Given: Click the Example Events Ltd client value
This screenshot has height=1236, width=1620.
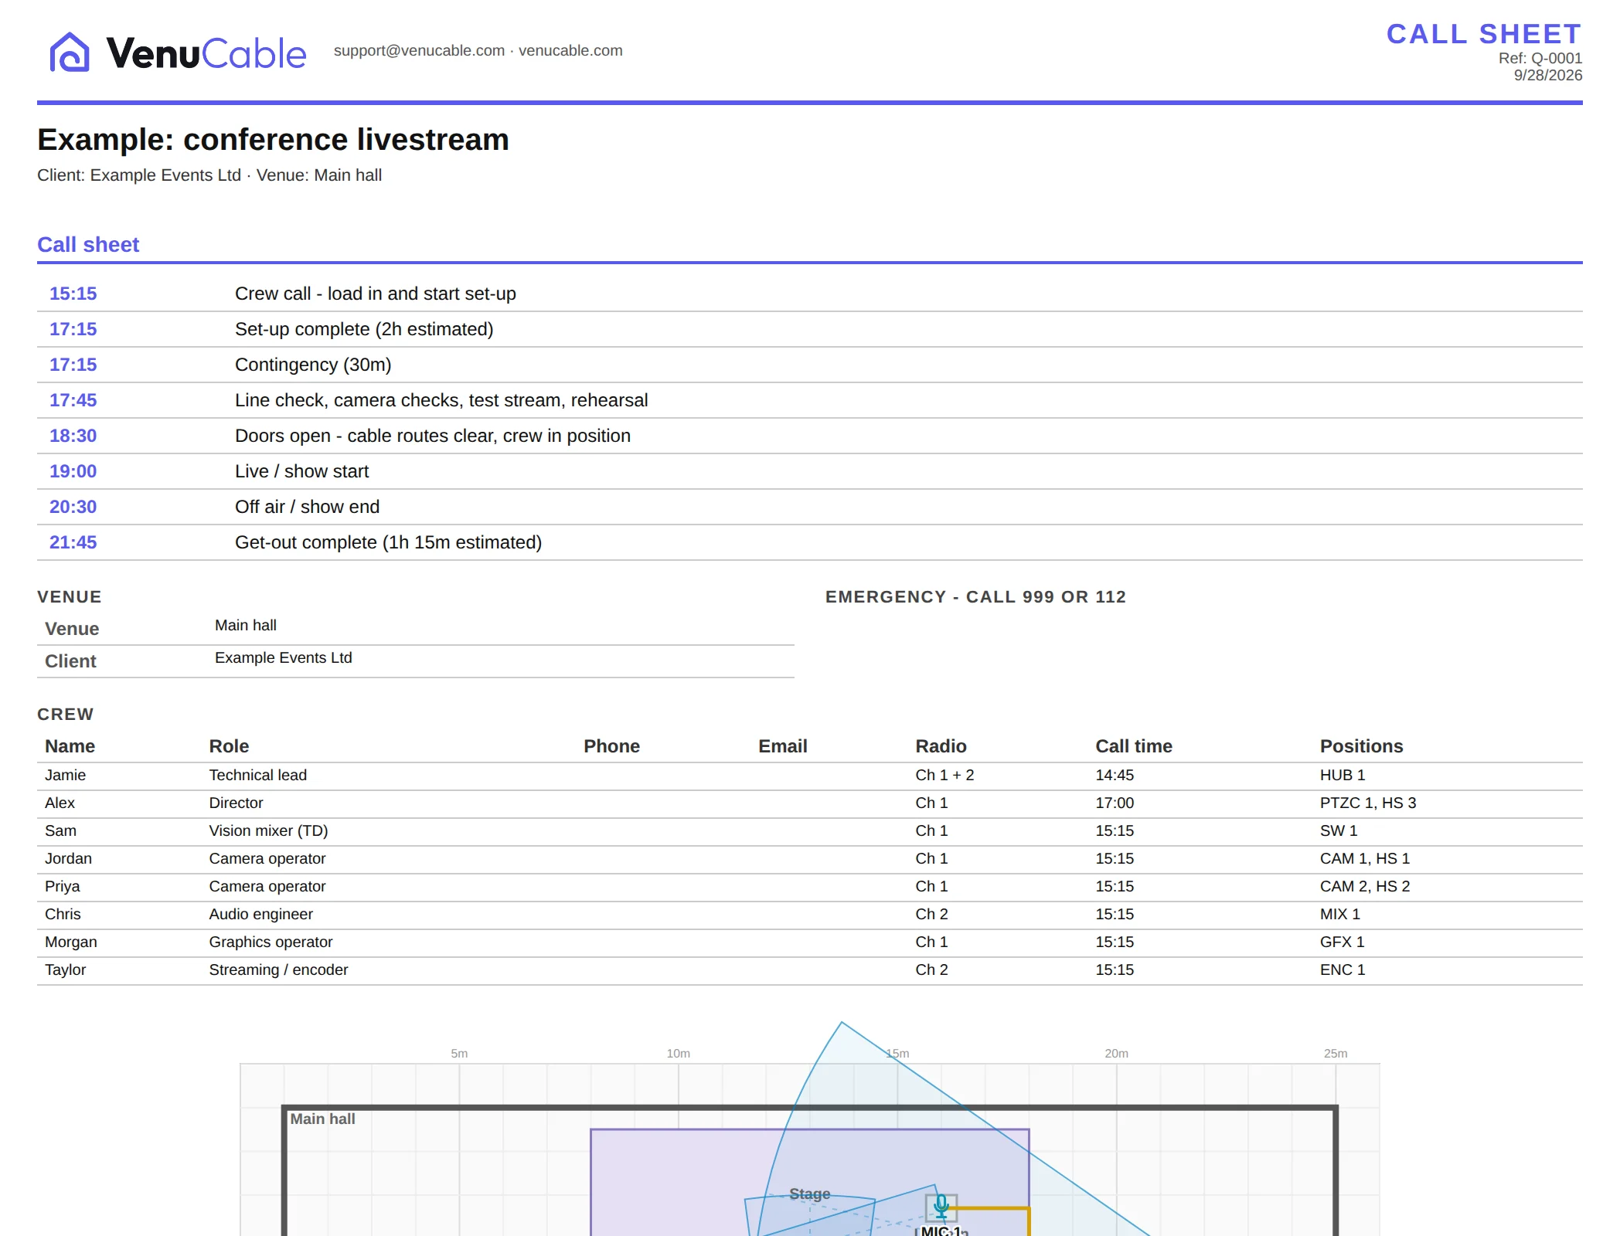Looking at the screenshot, I should pyautogui.click(x=284, y=657).
